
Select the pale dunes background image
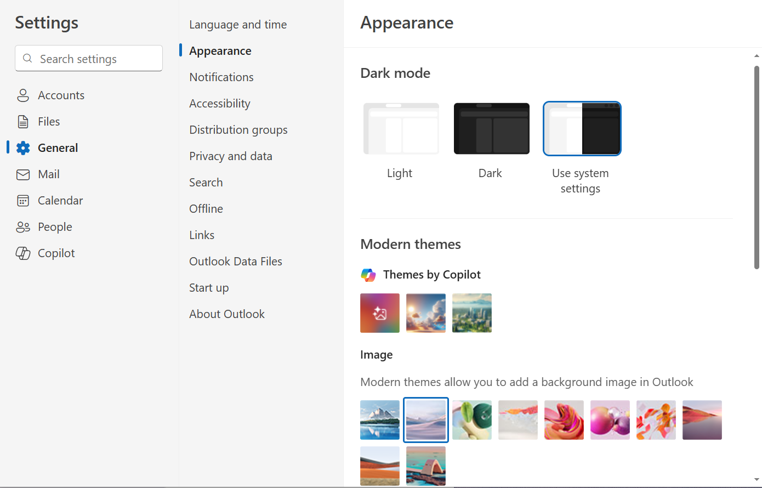(x=426, y=420)
